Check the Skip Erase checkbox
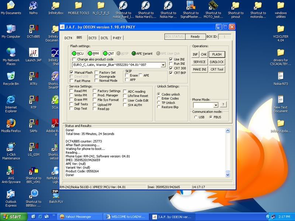This screenshot has width=295, height=221. pyautogui.click(x=127, y=76)
